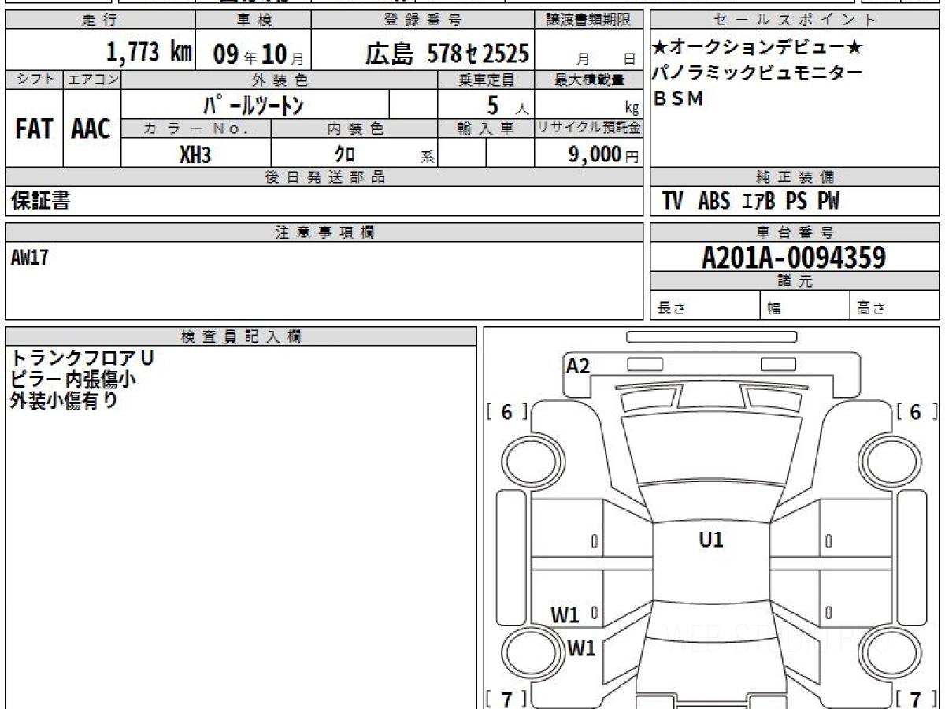Select the FAT shift type cell
This screenshot has width=945, height=709.
coord(34,128)
